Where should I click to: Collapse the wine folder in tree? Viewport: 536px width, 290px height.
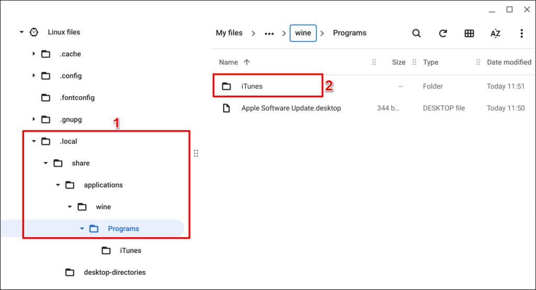70,206
